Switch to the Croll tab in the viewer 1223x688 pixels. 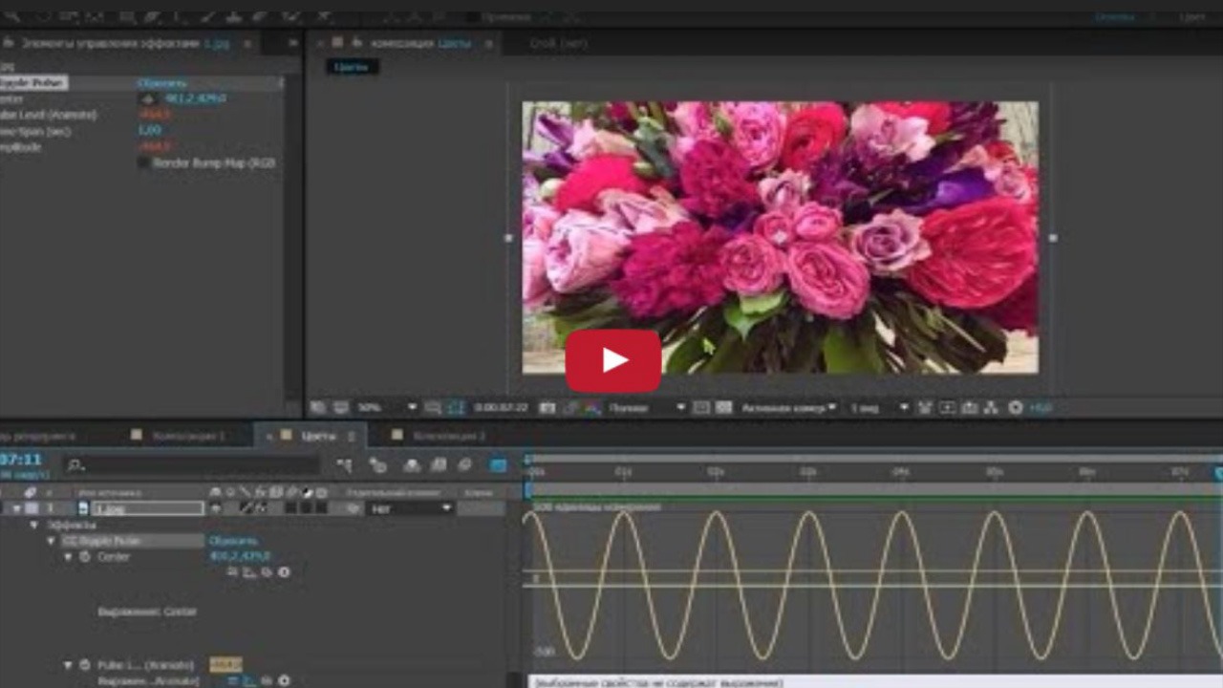pos(557,43)
